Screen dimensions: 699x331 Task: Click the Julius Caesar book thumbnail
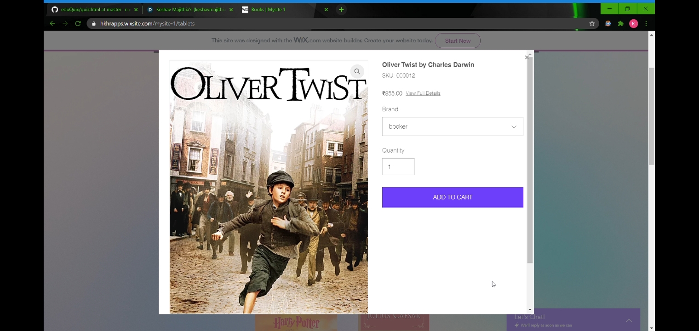[394, 323]
